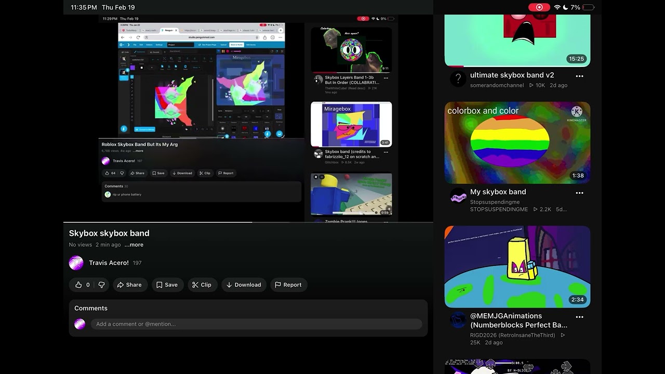Save the video to a playlist

[x=167, y=285]
